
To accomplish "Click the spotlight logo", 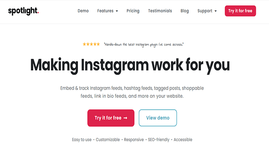I will click(23, 11).
